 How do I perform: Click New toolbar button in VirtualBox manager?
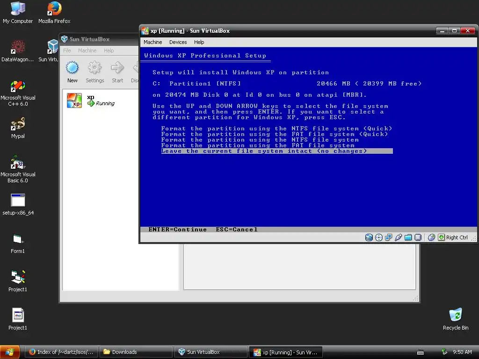(73, 72)
